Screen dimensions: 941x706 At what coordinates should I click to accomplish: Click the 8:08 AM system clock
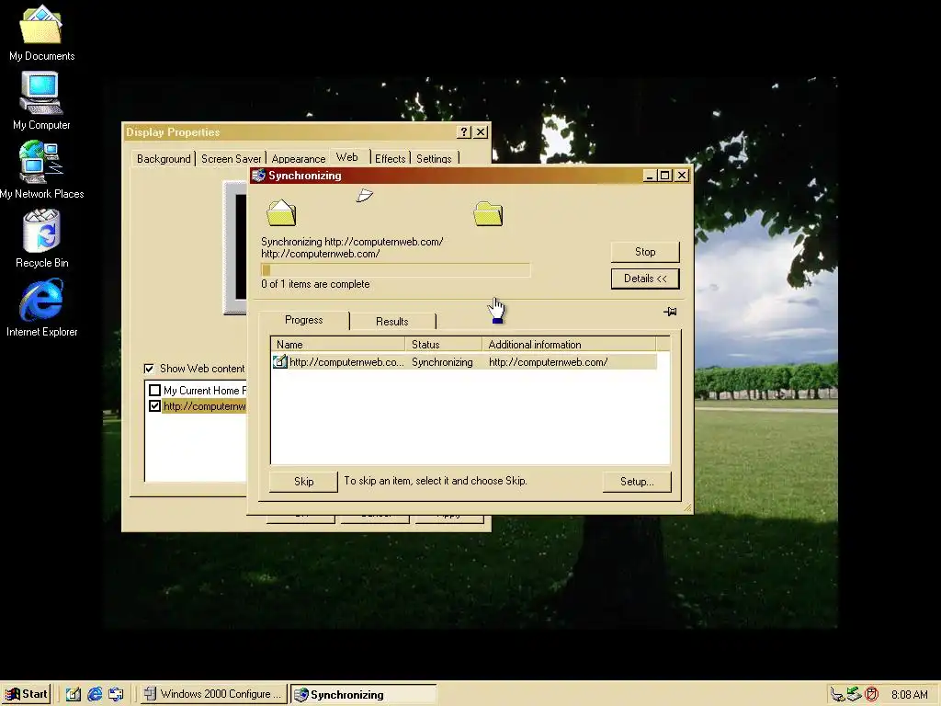[x=909, y=695]
